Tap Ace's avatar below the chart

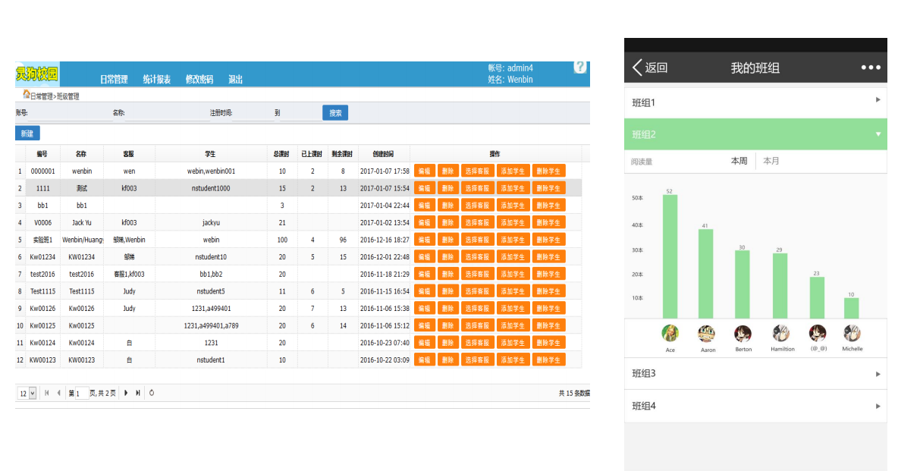670,333
